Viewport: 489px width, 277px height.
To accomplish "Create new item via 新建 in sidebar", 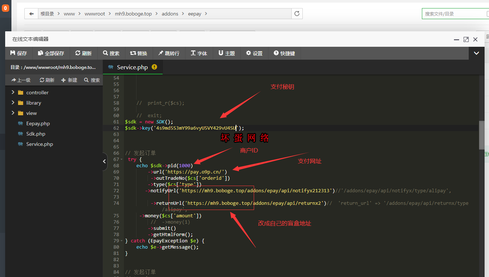I will (69, 80).
